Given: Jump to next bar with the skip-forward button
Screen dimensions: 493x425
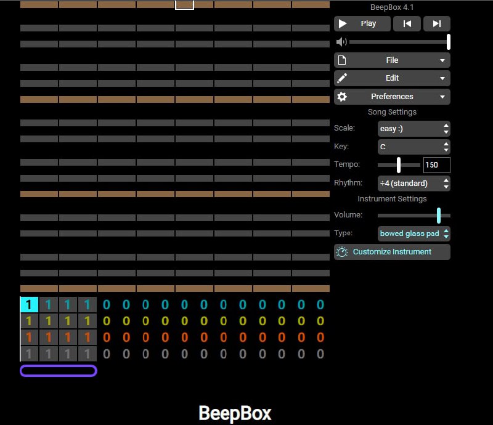Looking at the screenshot, I should tap(437, 23).
